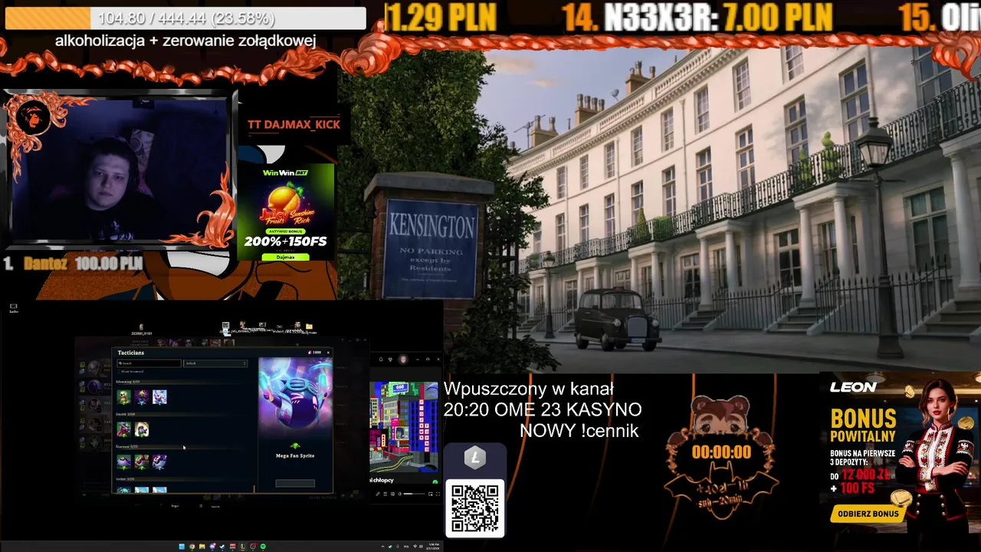Close the Tacticians dialog

pos(328,353)
